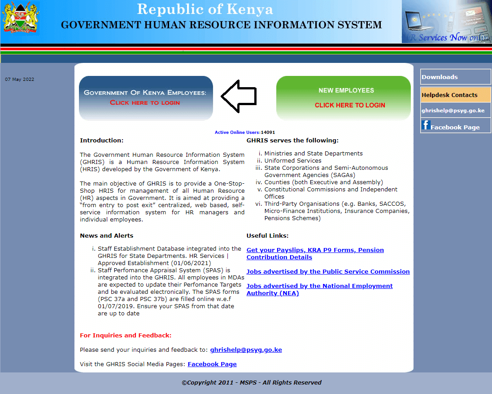Click the HR Services Now Online banner image
This screenshot has height=394, width=492.
tap(447, 22)
